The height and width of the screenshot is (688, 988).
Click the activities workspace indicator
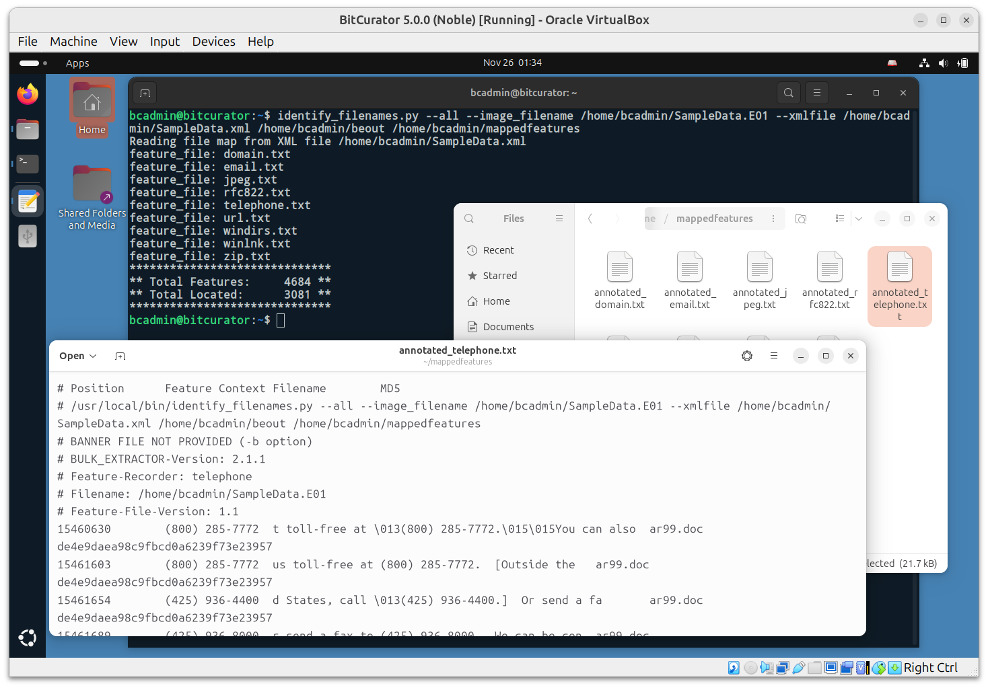click(33, 63)
